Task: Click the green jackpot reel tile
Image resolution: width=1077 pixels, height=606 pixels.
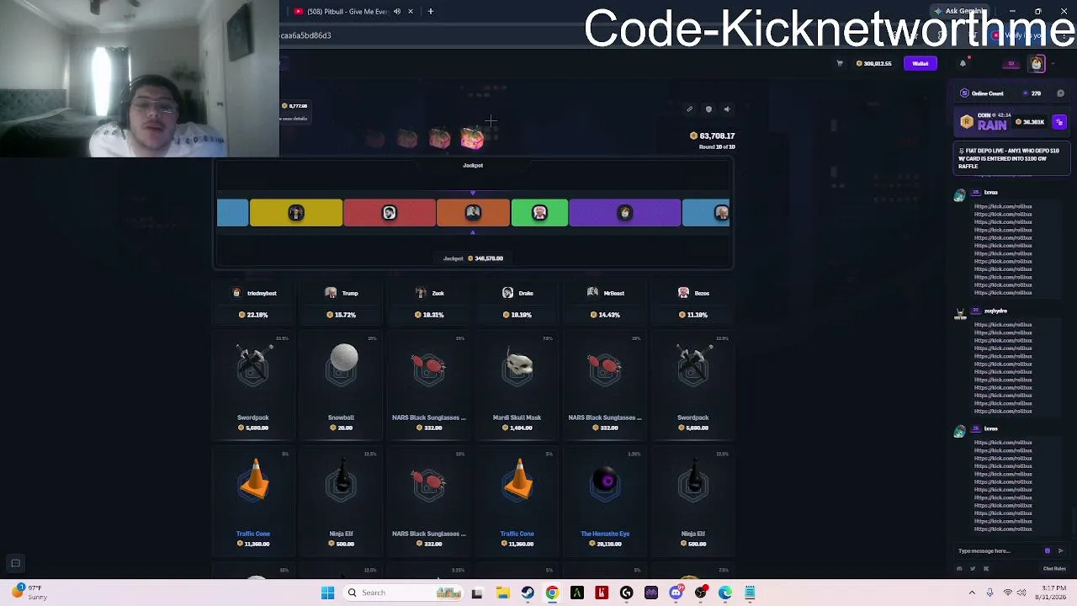Action: (539, 213)
